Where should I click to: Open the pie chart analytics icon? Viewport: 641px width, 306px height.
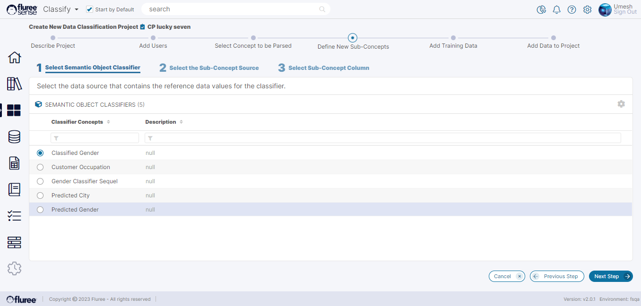541,10
